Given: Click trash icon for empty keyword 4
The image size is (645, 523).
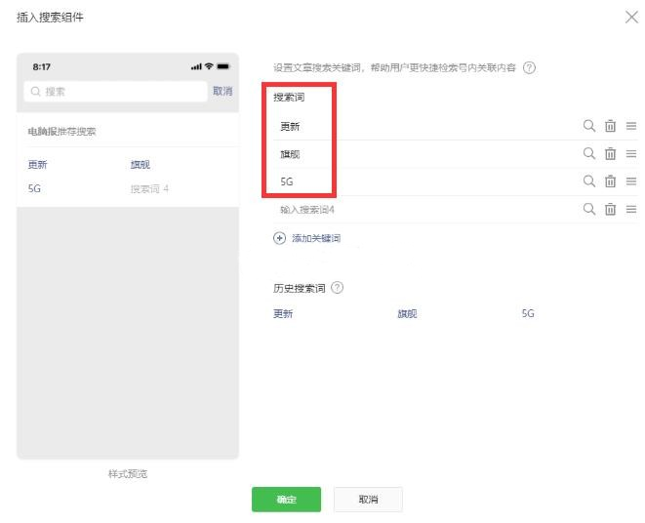Looking at the screenshot, I should [x=610, y=209].
